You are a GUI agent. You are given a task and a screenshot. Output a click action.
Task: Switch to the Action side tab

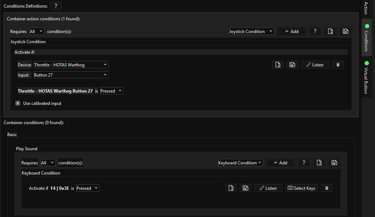(x=366, y=8)
